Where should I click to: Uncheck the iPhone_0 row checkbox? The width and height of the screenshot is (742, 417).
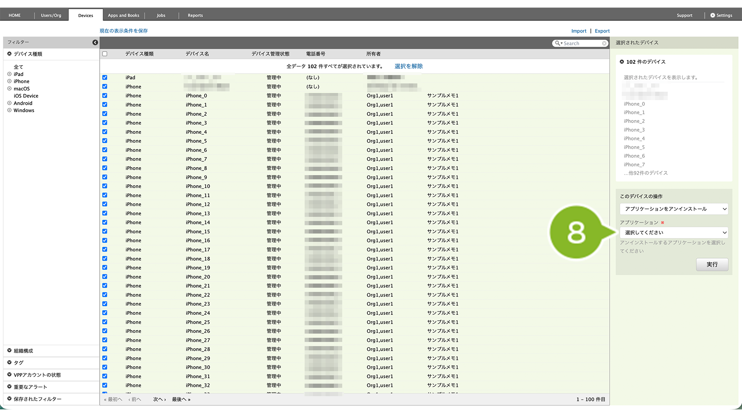tap(105, 96)
